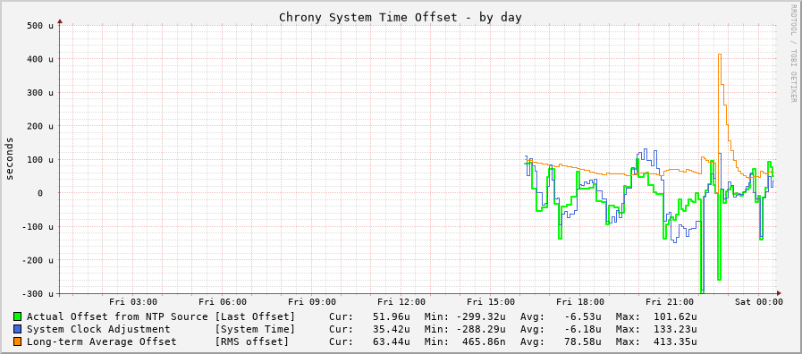This screenshot has height=354, width=802.
Task: Click the "300 u" y-axis label
Action: (x=39, y=93)
